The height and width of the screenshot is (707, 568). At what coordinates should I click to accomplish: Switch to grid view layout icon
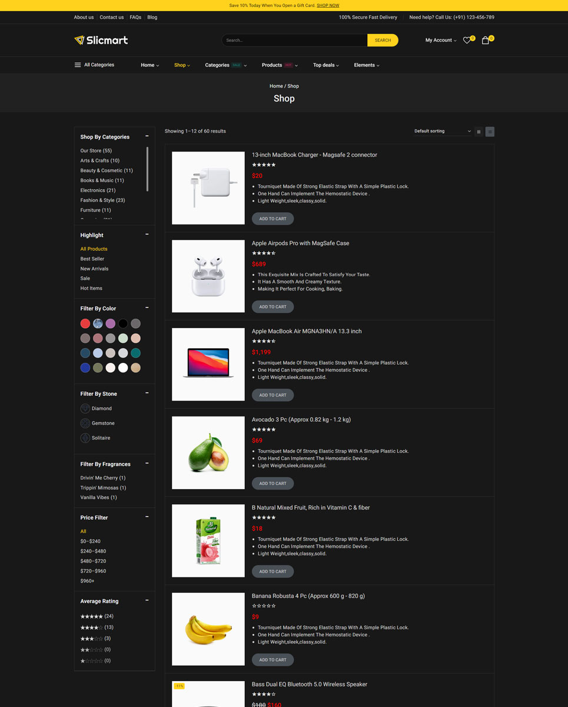click(479, 131)
